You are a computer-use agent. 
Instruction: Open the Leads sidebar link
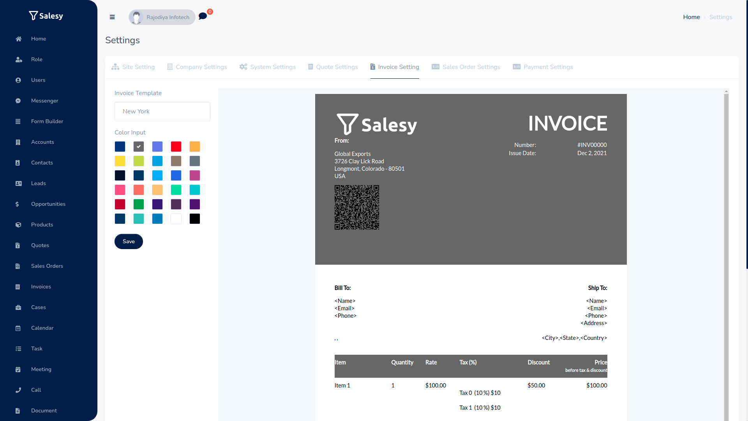click(x=39, y=183)
